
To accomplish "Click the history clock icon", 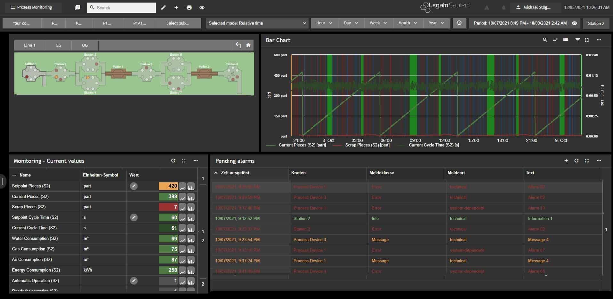I will point(459,23).
